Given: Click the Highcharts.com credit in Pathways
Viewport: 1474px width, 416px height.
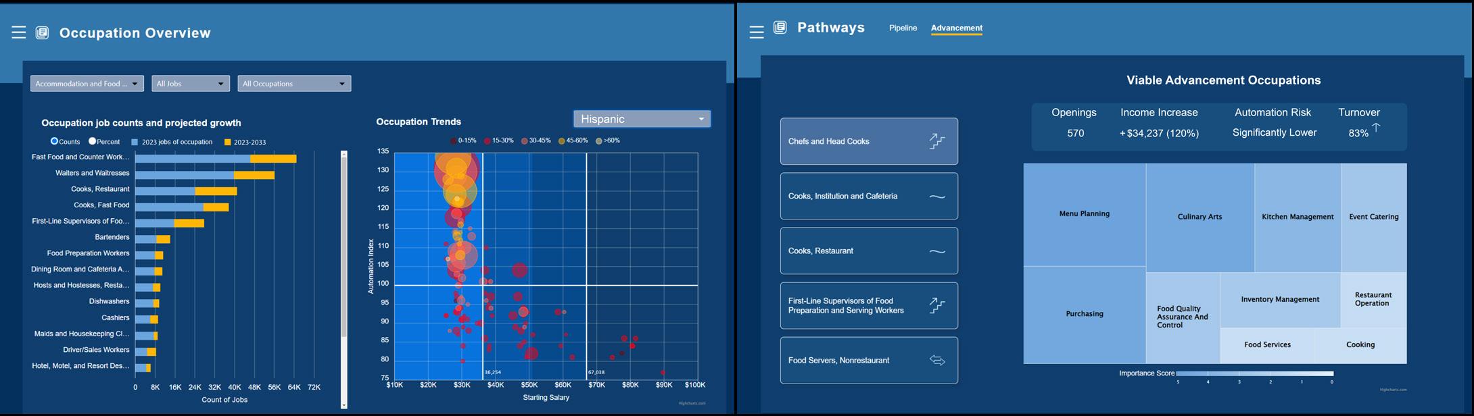Looking at the screenshot, I should click(1393, 390).
